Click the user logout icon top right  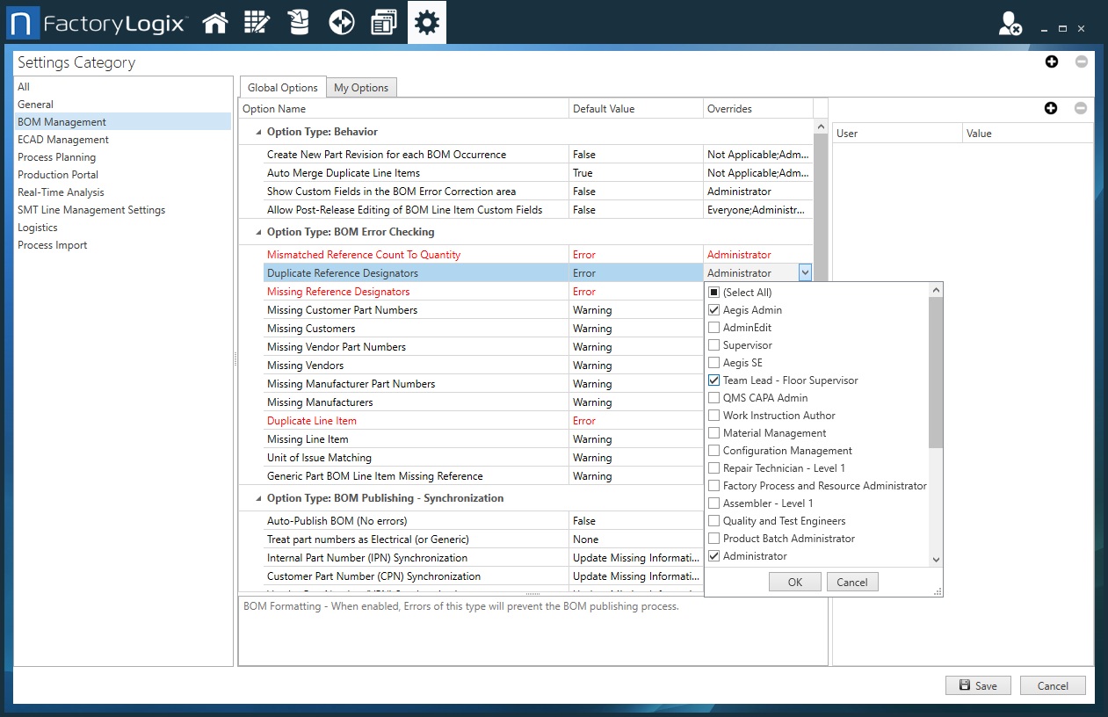pos(1008,24)
